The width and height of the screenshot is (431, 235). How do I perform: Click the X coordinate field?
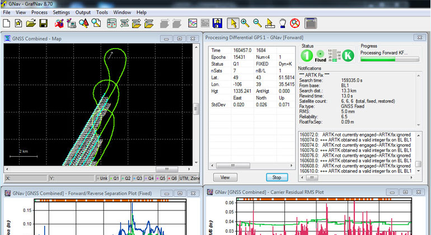(x=26, y=178)
